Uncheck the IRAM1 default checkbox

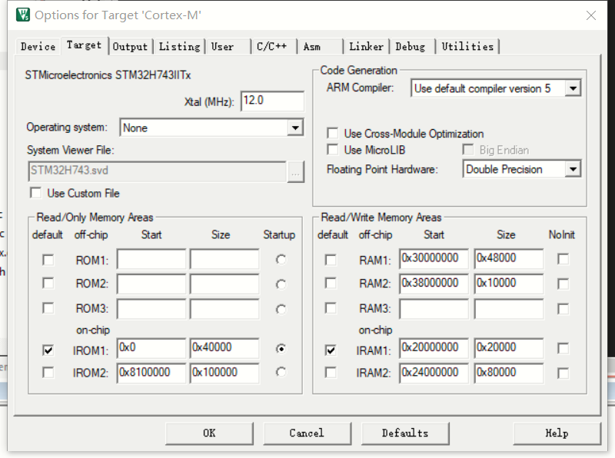tap(331, 350)
